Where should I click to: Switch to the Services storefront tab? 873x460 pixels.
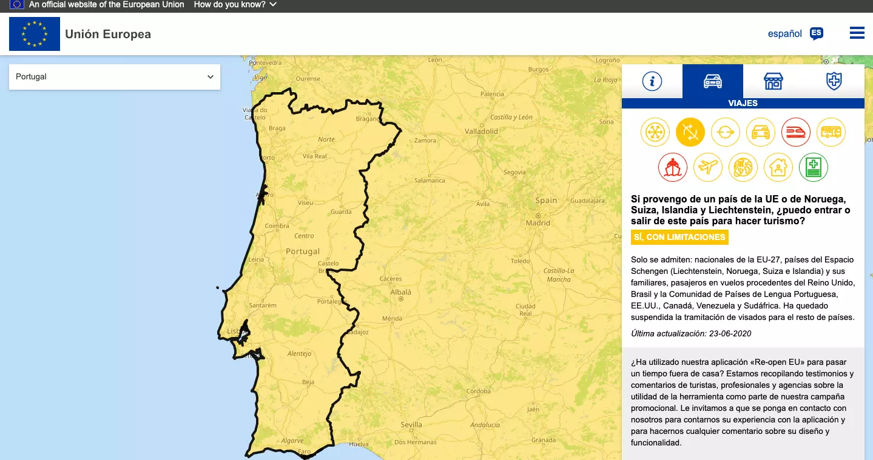(x=774, y=81)
